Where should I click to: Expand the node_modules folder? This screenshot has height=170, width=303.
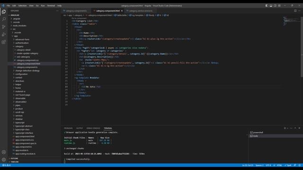tap(19, 25)
